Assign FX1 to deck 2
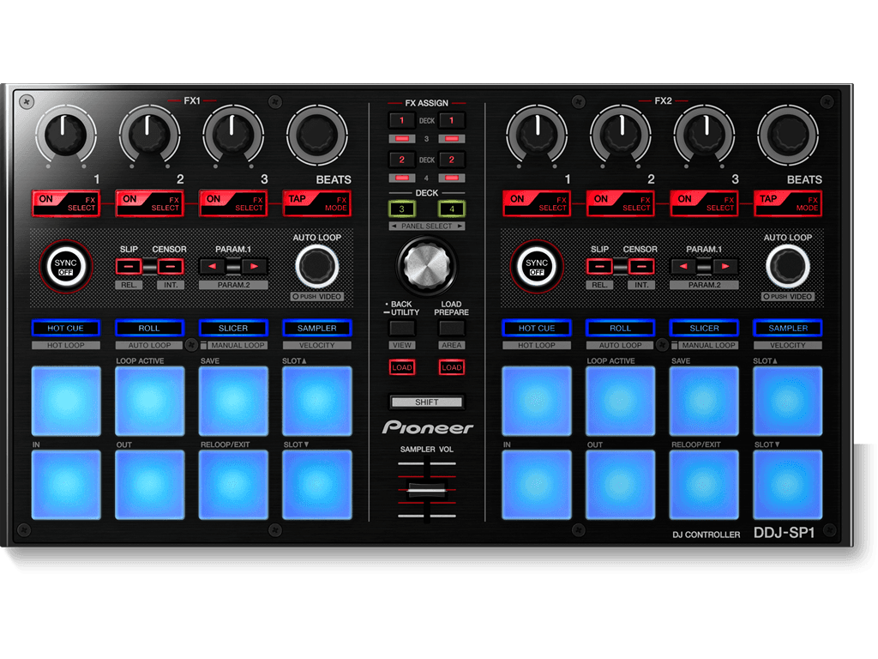Image resolution: width=878 pixels, height=659 pixels. (401, 160)
